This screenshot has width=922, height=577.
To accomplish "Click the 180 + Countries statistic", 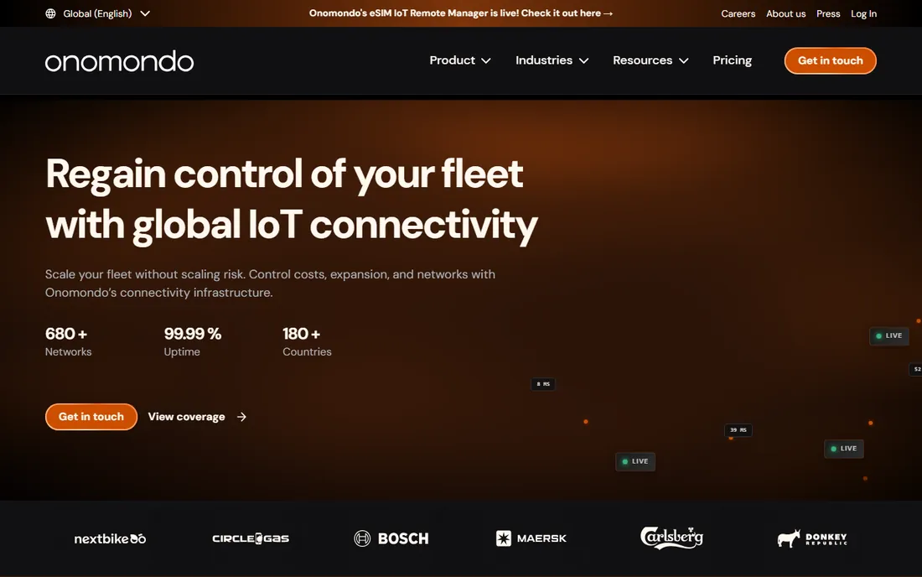I will [307, 341].
